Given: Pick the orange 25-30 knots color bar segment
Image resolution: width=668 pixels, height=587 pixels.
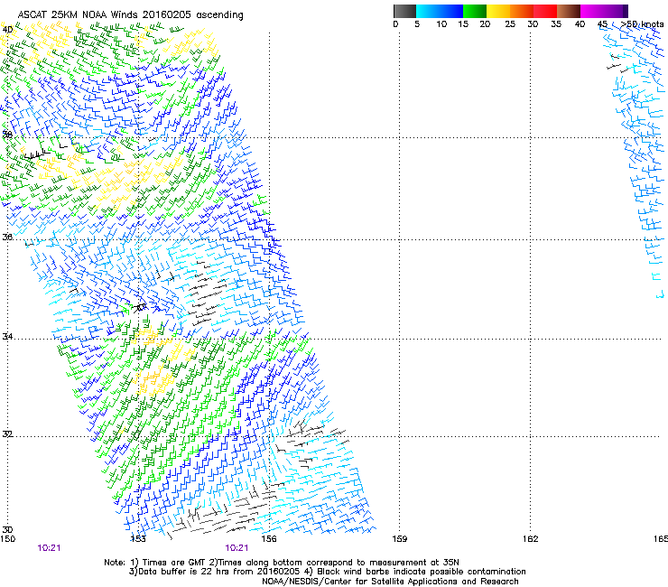Looking at the screenshot, I should tap(522, 11).
